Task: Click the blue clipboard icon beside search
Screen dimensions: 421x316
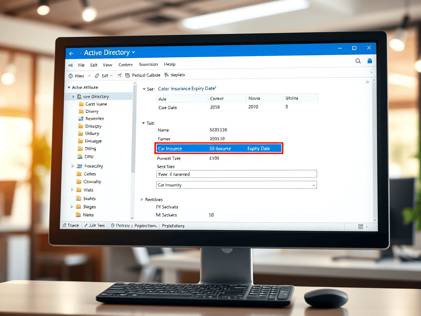Action: (x=370, y=61)
